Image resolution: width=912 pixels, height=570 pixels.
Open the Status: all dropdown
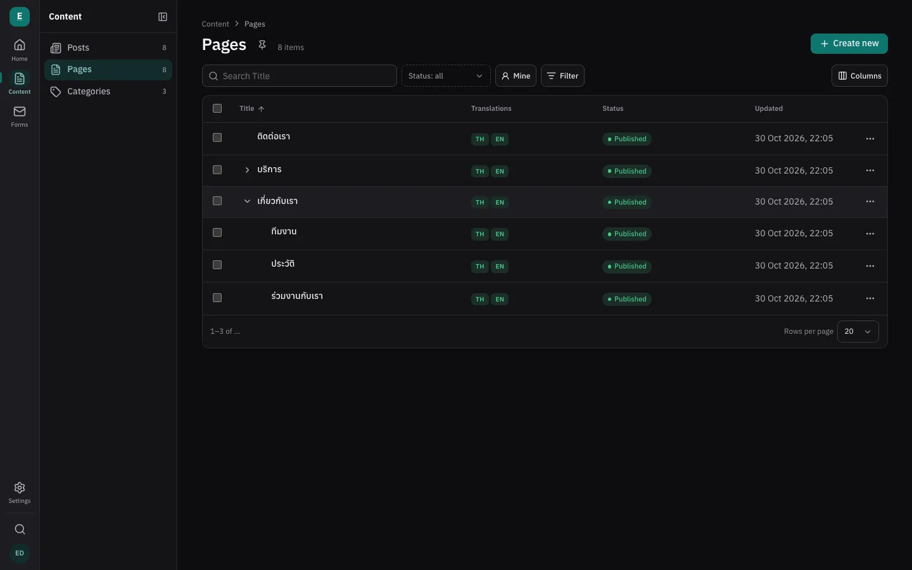[446, 76]
